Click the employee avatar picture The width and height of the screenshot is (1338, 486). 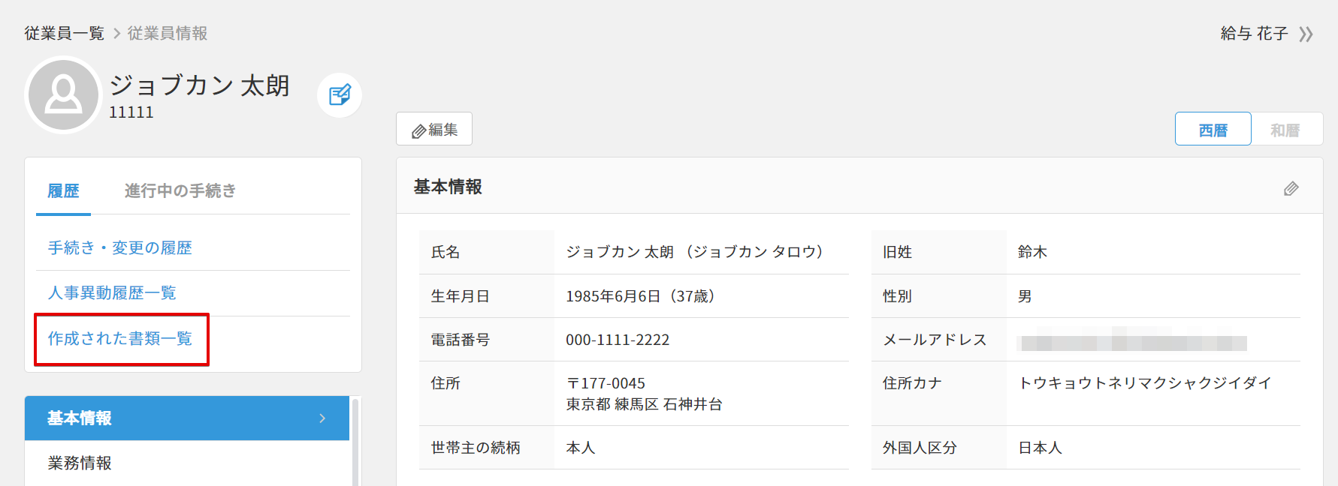63,95
